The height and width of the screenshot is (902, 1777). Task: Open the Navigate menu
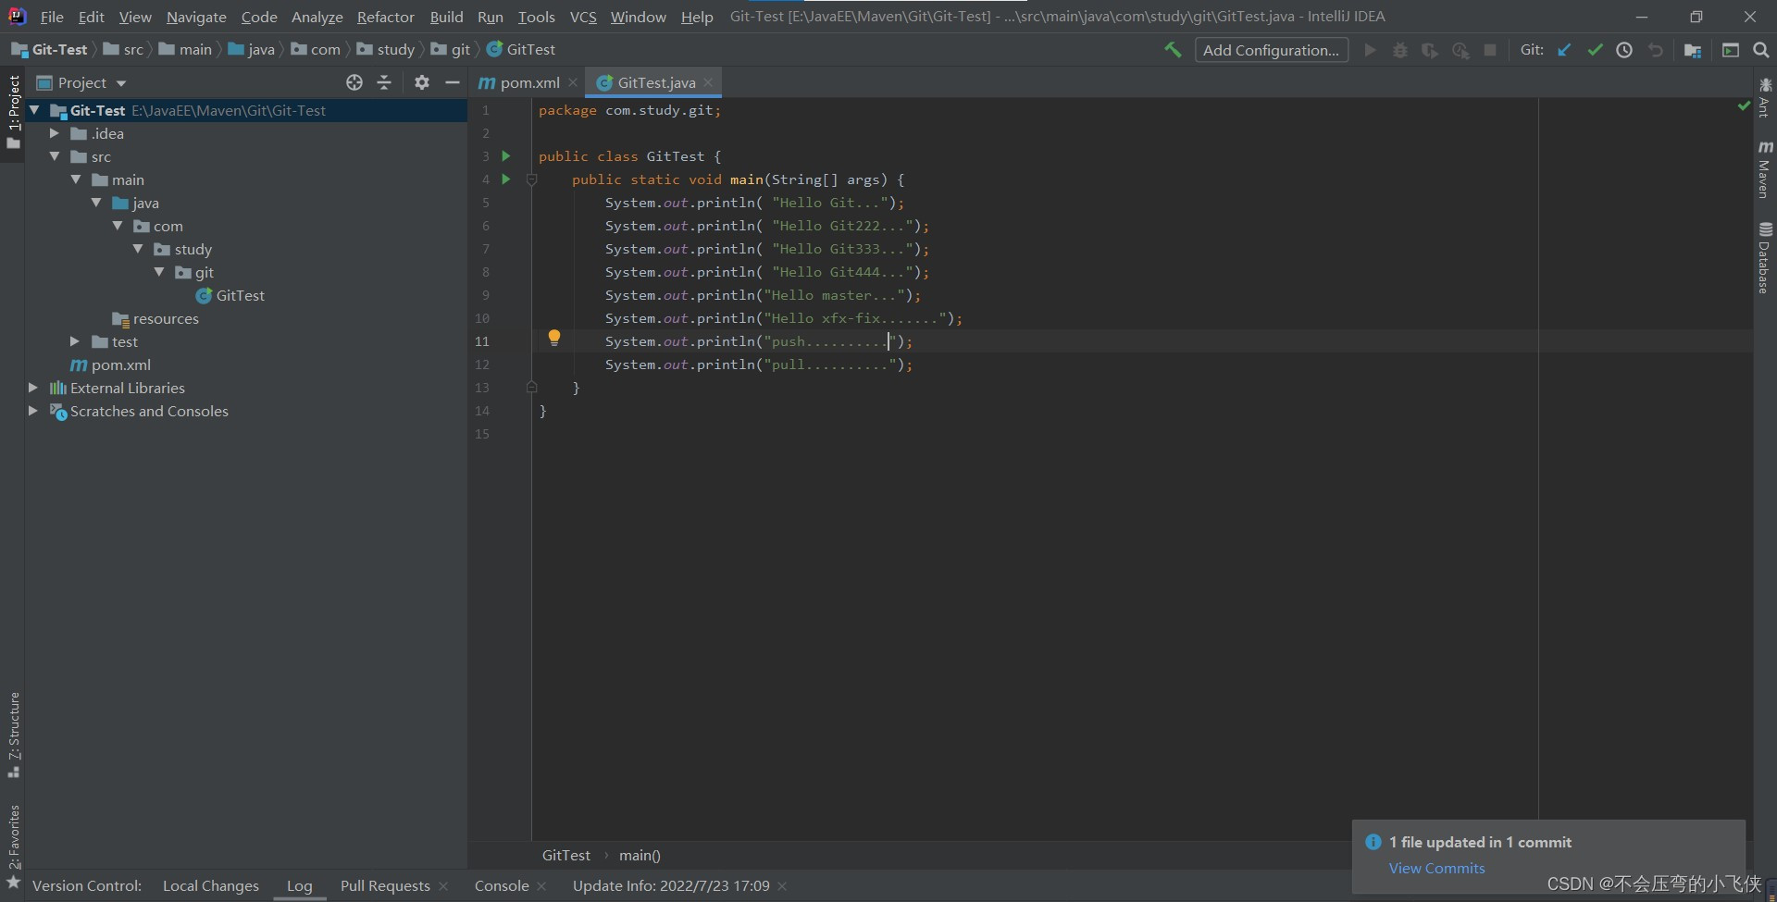tap(196, 17)
